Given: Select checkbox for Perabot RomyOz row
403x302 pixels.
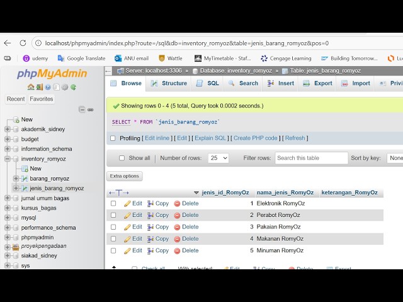Looking at the screenshot, I should pos(113,215).
